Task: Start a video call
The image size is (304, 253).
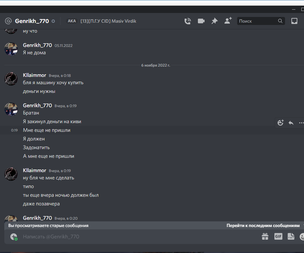Action: [x=201, y=21]
